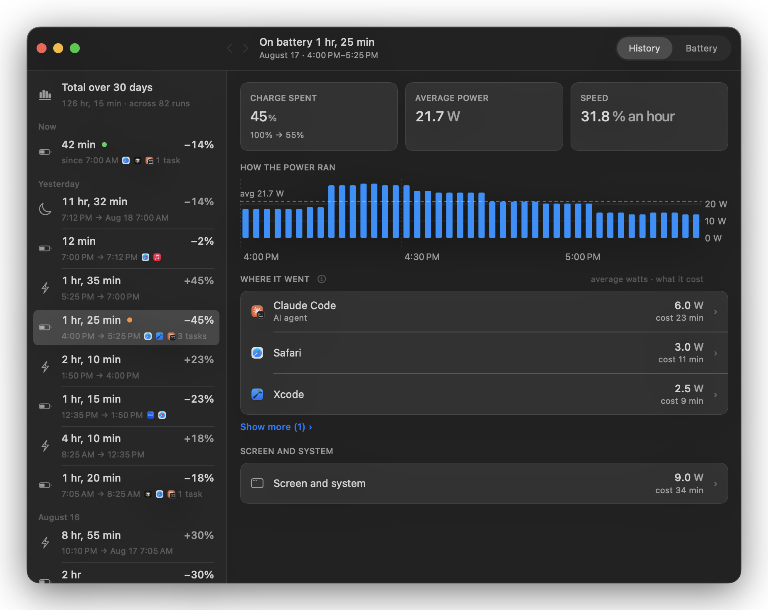The width and height of the screenshot is (768, 610).
Task: Click the charging bolt icon in 8 hr, 55 min row
Action: pyautogui.click(x=45, y=543)
